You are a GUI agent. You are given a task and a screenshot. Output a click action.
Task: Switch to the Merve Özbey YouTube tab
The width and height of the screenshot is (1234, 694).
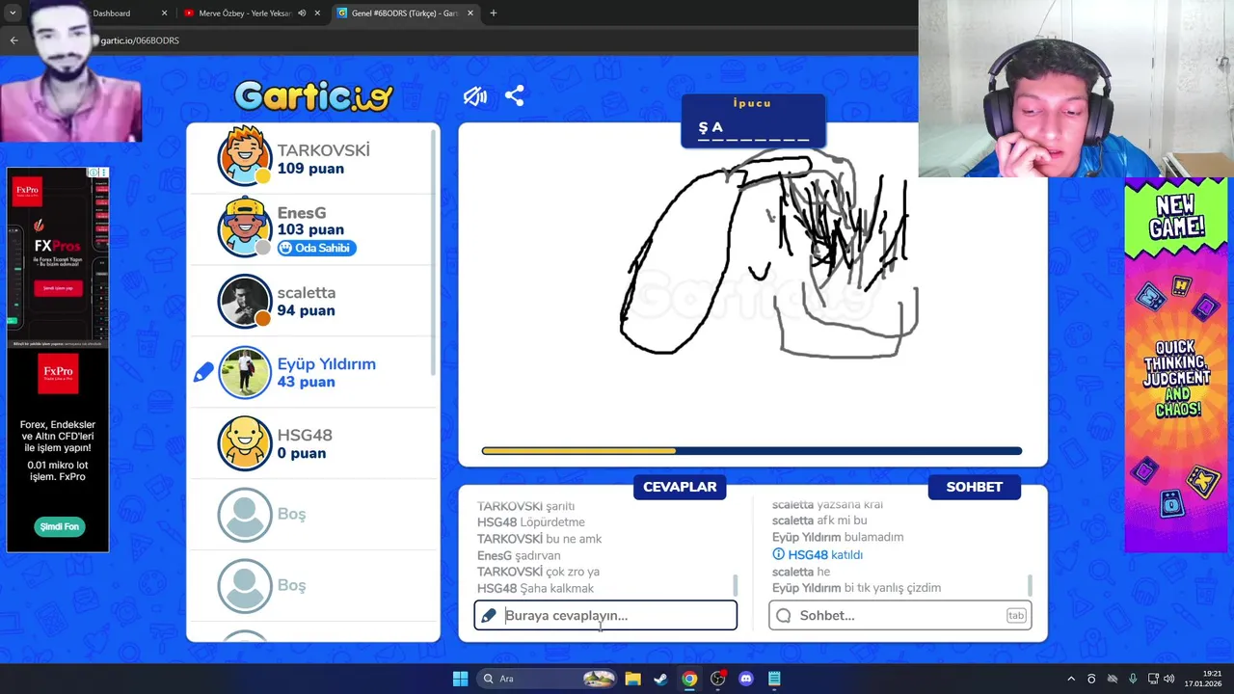(x=246, y=13)
